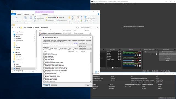176x99 pixels.
Task: Switch to Вид tab in Explorer ribbon
Action: point(33,14)
